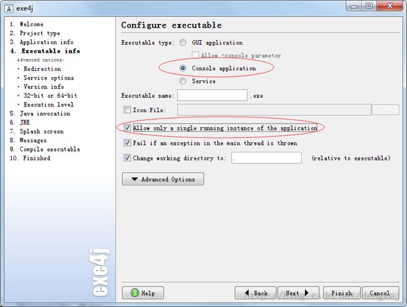407x307 pixels.
Task: Click the Back button
Action: tap(255, 293)
